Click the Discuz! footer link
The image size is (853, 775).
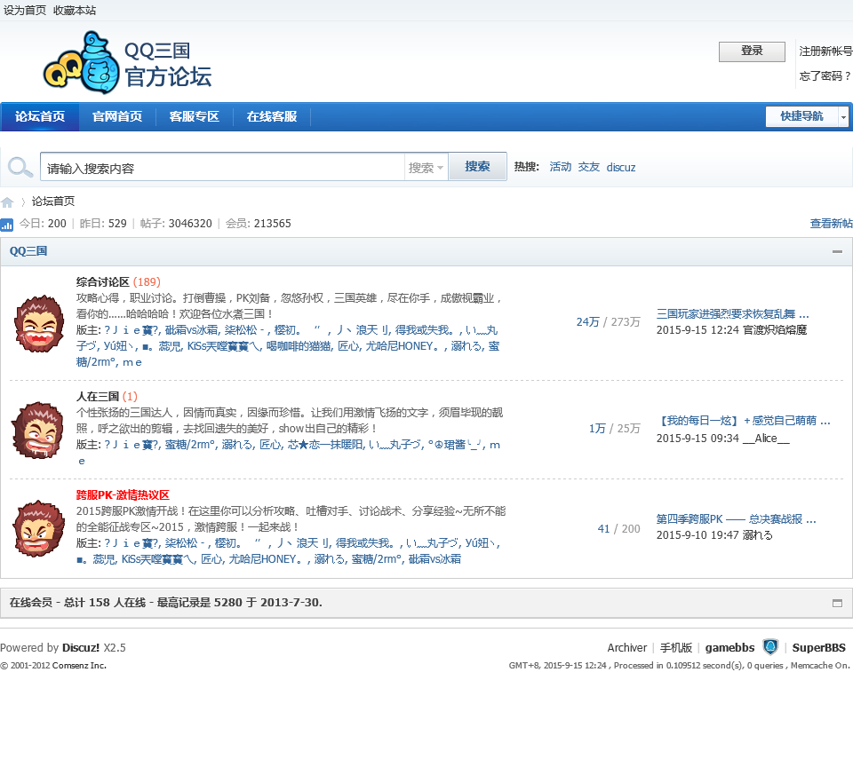(81, 647)
